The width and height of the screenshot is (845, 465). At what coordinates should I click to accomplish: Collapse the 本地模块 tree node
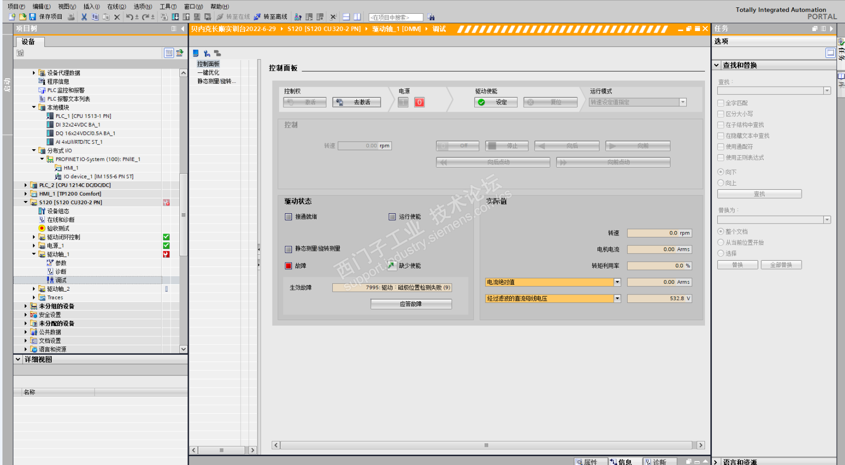click(x=34, y=107)
